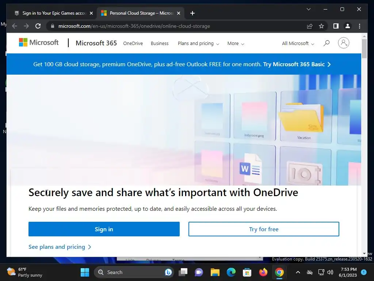Open the Microsoft account sign-in avatar
The height and width of the screenshot is (281, 374).
pyautogui.click(x=343, y=43)
